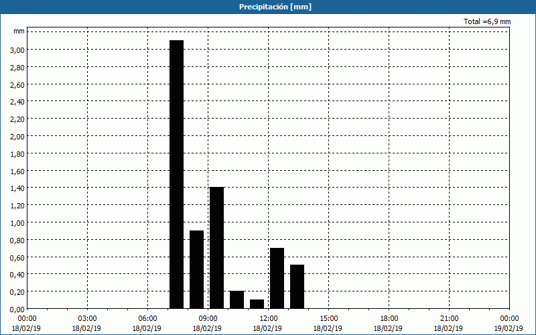Select the tallest bar reaching 3,10 mm
536x335 pixels.
pos(177,174)
